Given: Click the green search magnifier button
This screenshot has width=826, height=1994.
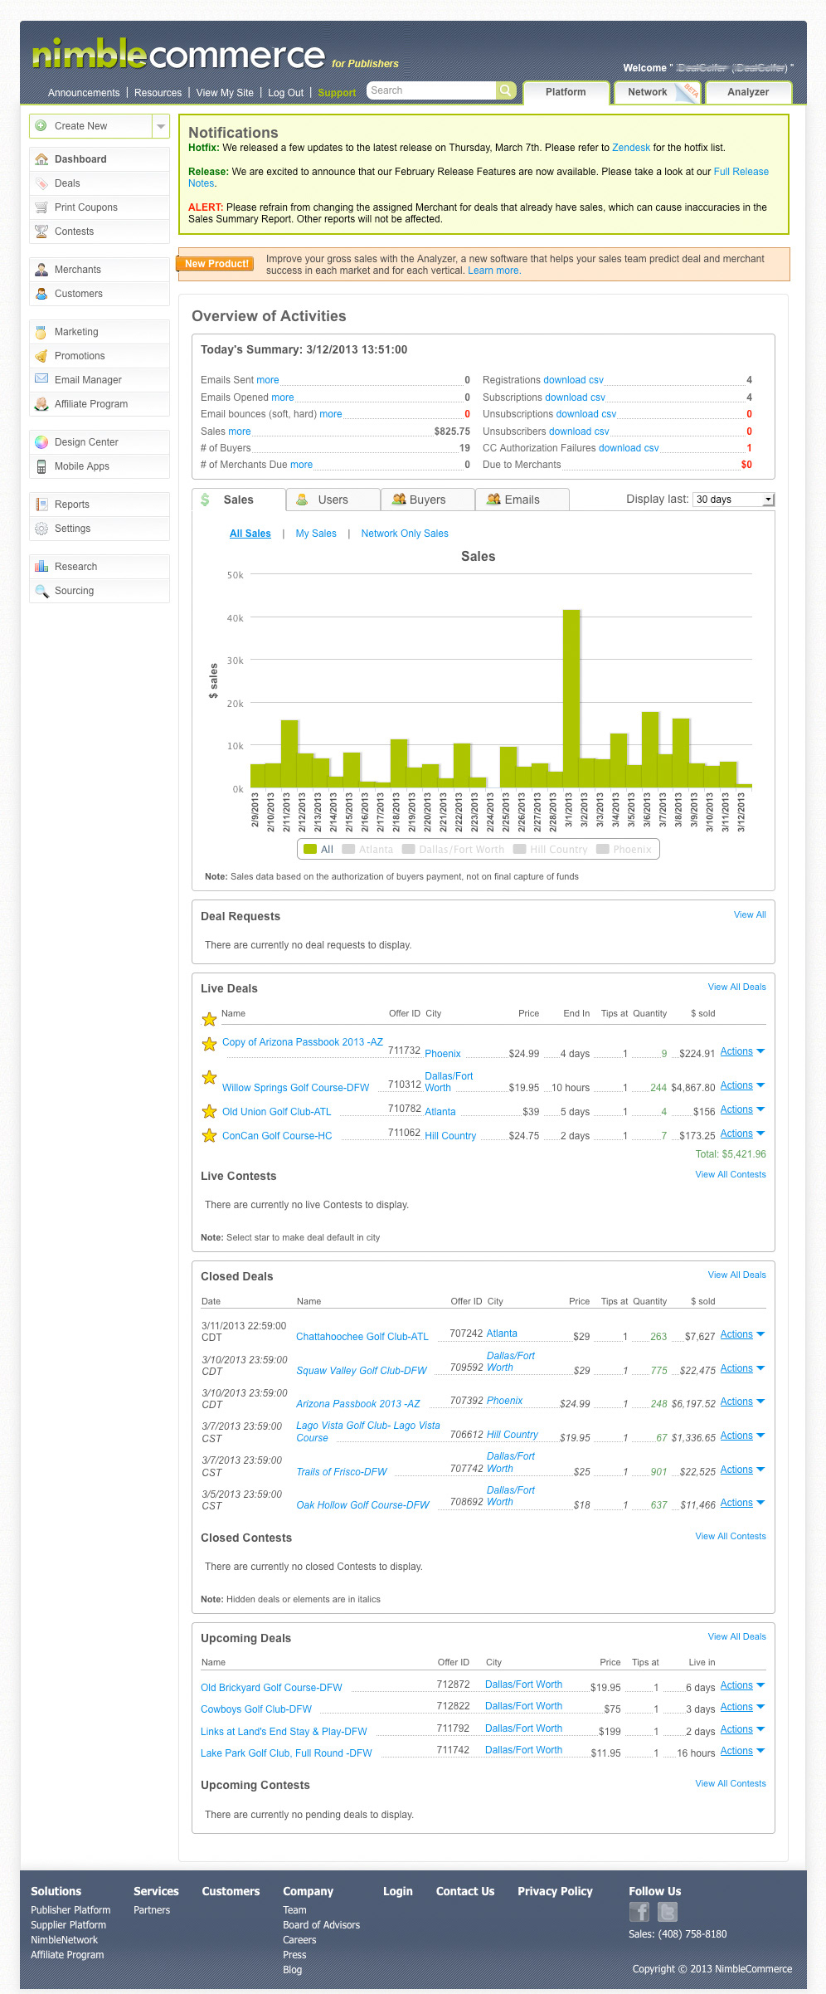Looking at the screenshot, I should click(506, 90).
